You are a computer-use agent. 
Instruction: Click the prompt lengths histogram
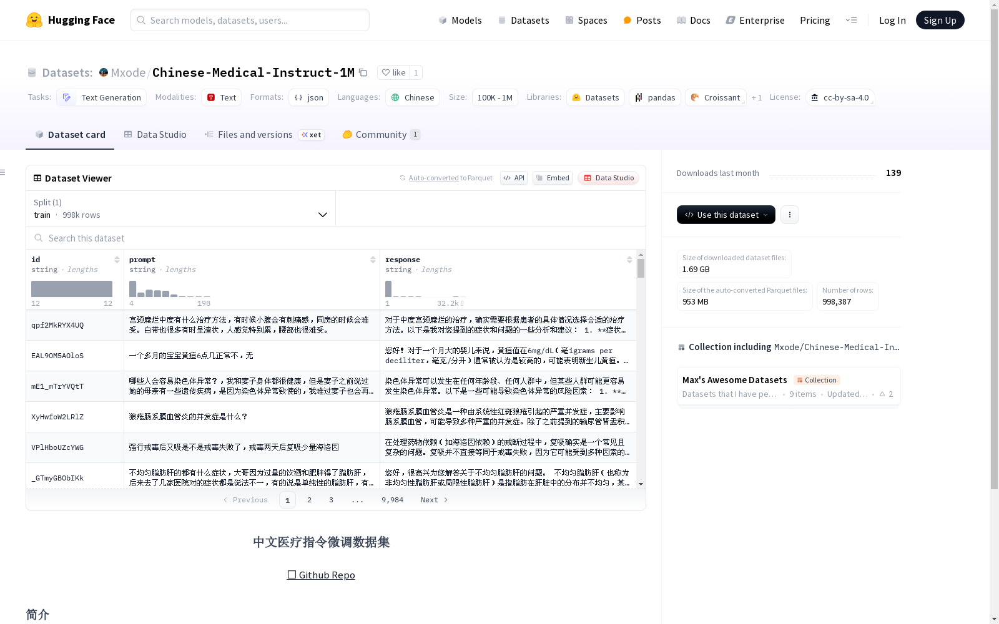pyautogui.click(x=170, y=289)
